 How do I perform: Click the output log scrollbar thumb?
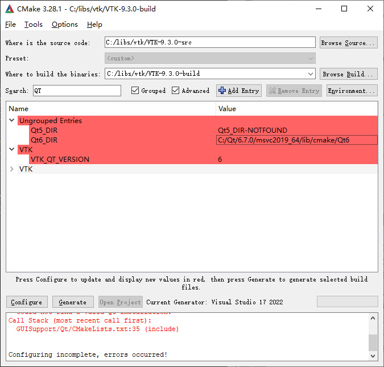[x=373, y=342]
